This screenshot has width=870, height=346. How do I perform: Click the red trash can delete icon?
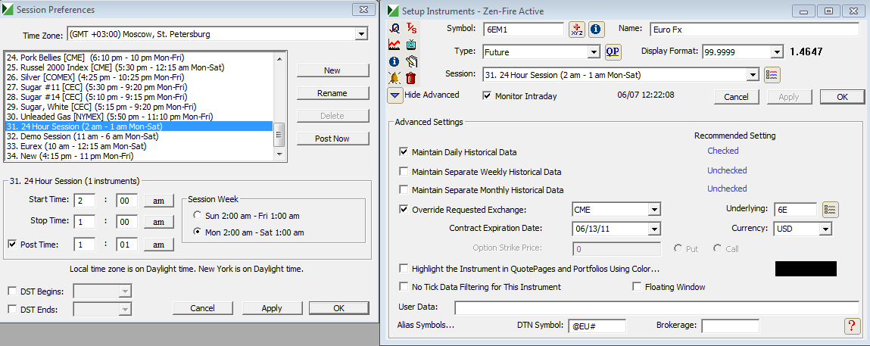click(411, 77)
